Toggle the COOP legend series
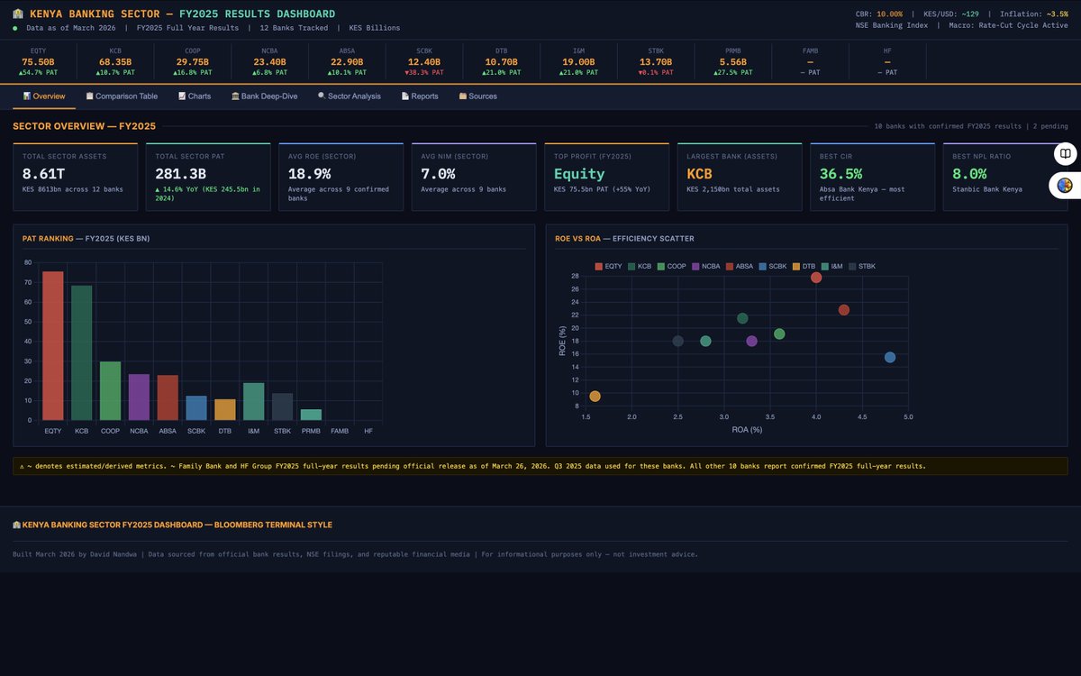This screenshot has height=676, width=1081. click(x=672, y=267)
